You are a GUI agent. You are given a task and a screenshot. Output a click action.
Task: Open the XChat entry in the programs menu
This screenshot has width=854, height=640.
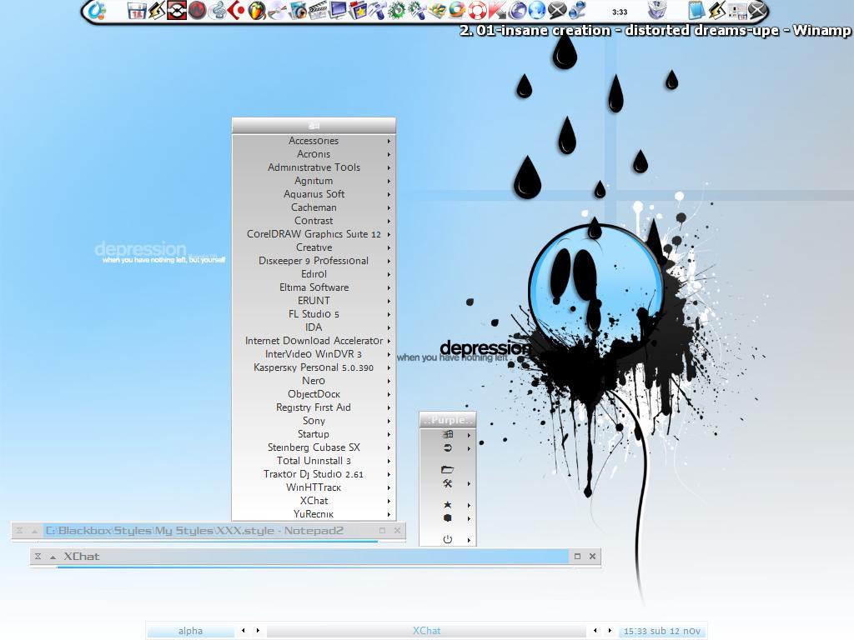click(x=314, y=501)
